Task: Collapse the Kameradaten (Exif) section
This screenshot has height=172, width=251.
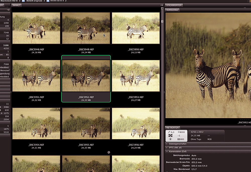Action: 167,151
